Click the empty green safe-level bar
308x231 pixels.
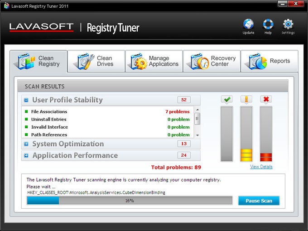pyautogui.click(x=227, y=134)
